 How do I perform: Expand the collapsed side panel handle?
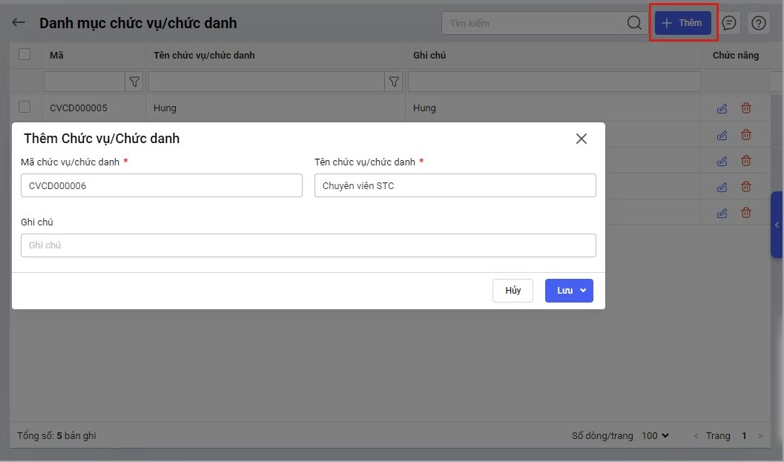(x=777, y=225)
